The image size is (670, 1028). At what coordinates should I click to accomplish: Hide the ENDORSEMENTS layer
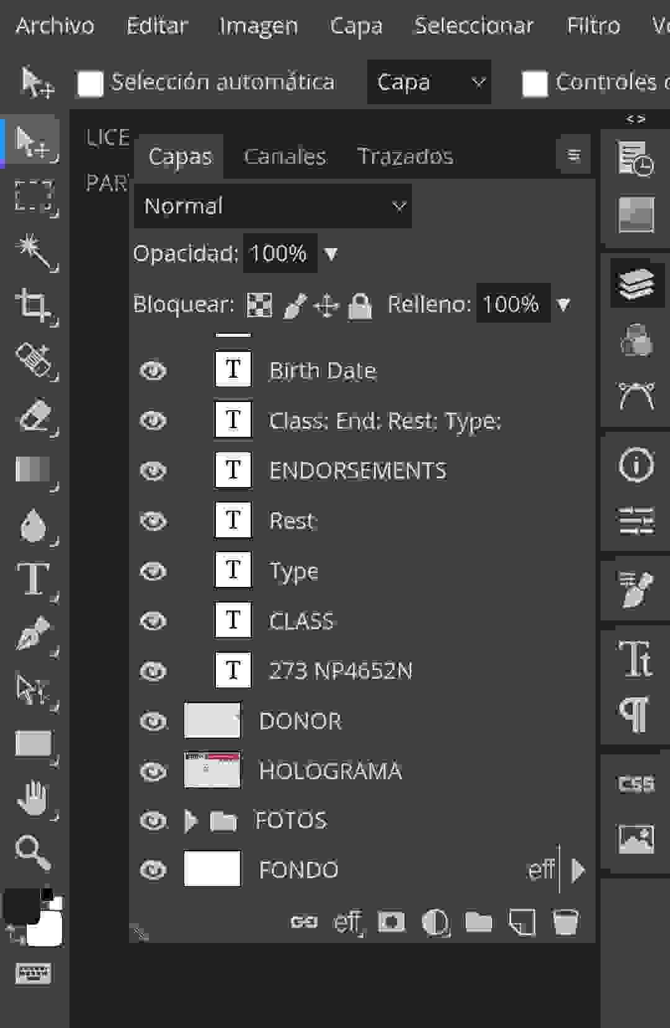pos(153,471)
